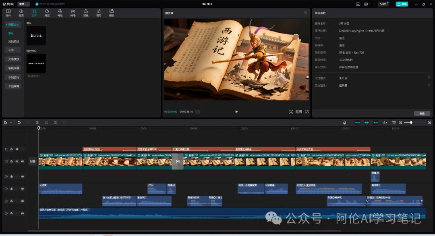435x236 pixels.
Task: Open the 文字模板 category
Action: point(13,59)
